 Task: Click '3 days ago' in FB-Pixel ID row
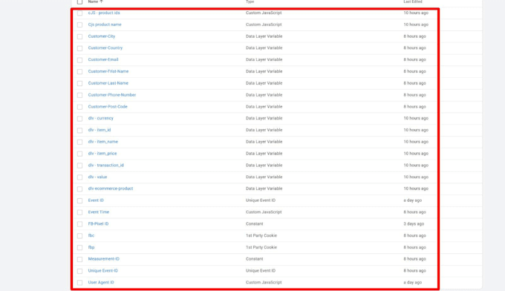pos(414,223)
